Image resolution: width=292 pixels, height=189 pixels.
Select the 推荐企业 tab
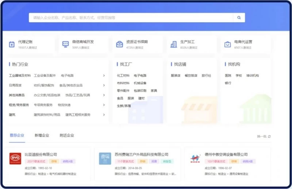[17, 135]
